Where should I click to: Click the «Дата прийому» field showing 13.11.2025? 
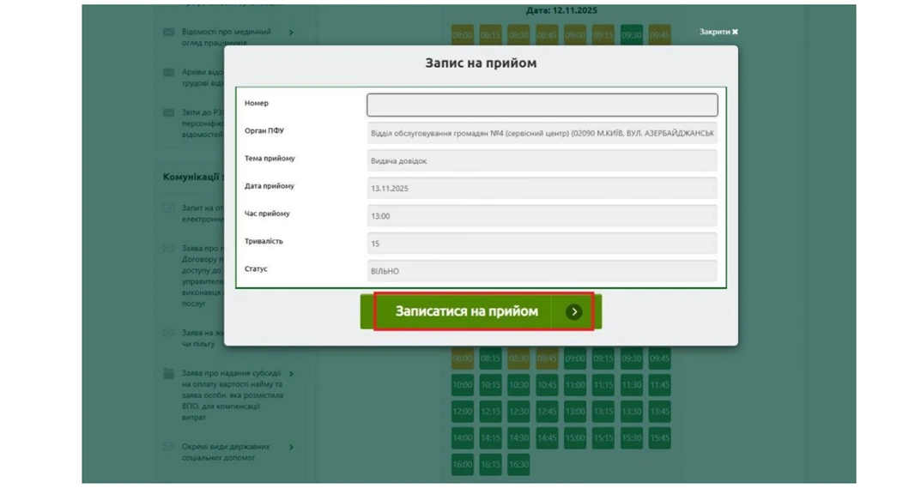point(542,188)
